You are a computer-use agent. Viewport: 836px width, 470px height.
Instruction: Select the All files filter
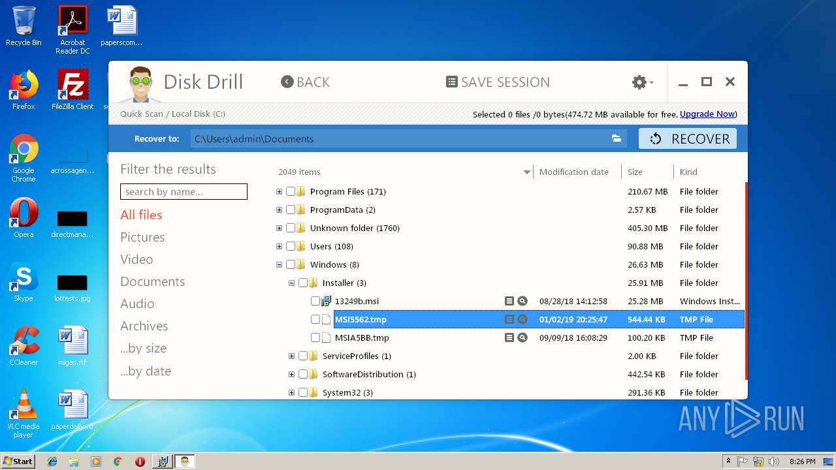pyautogui.click(x=141, y=215)
